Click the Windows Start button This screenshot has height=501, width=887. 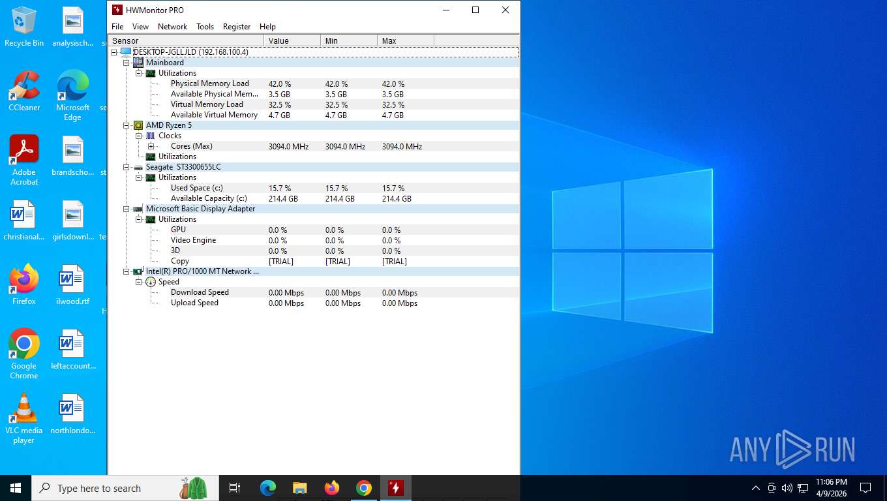click(16, 488)
